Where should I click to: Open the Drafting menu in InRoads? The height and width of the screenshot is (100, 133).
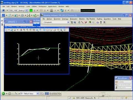[x=99, y=19]
